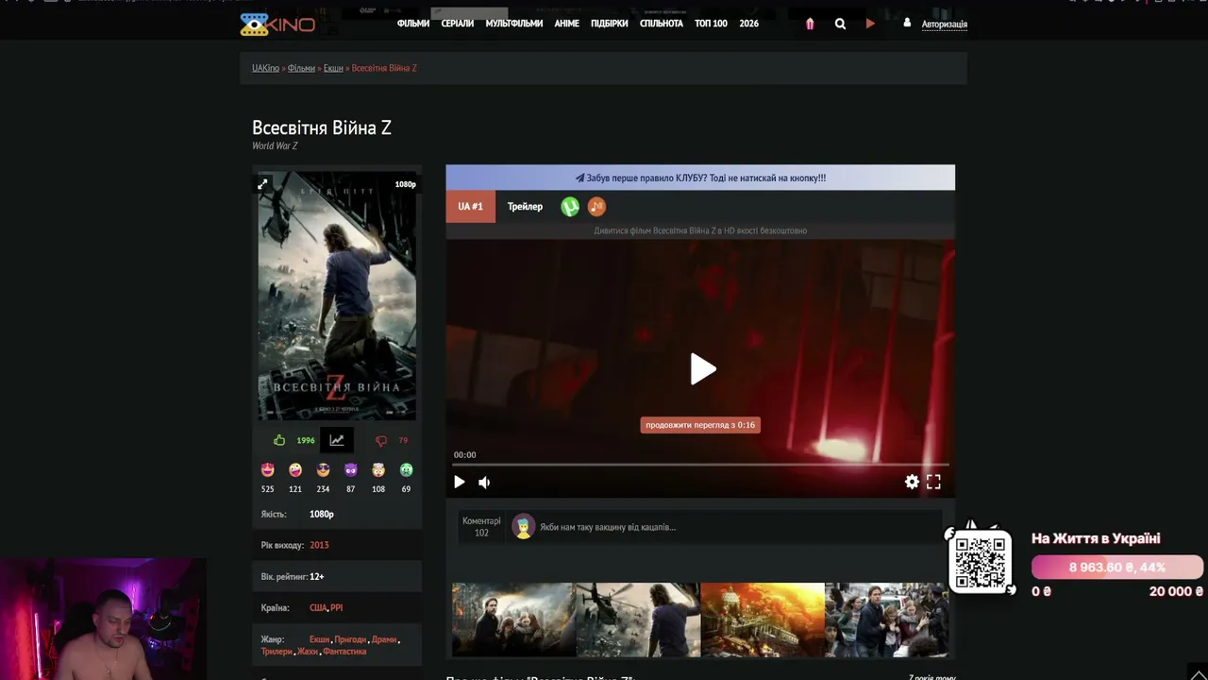Open the ТОП 100 menu item

click(x=712, y=24)
